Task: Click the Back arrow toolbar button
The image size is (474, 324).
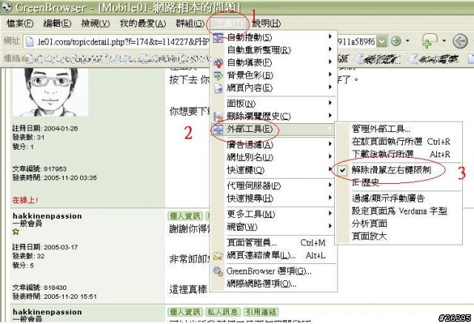Action: click(x=460, y=41)
